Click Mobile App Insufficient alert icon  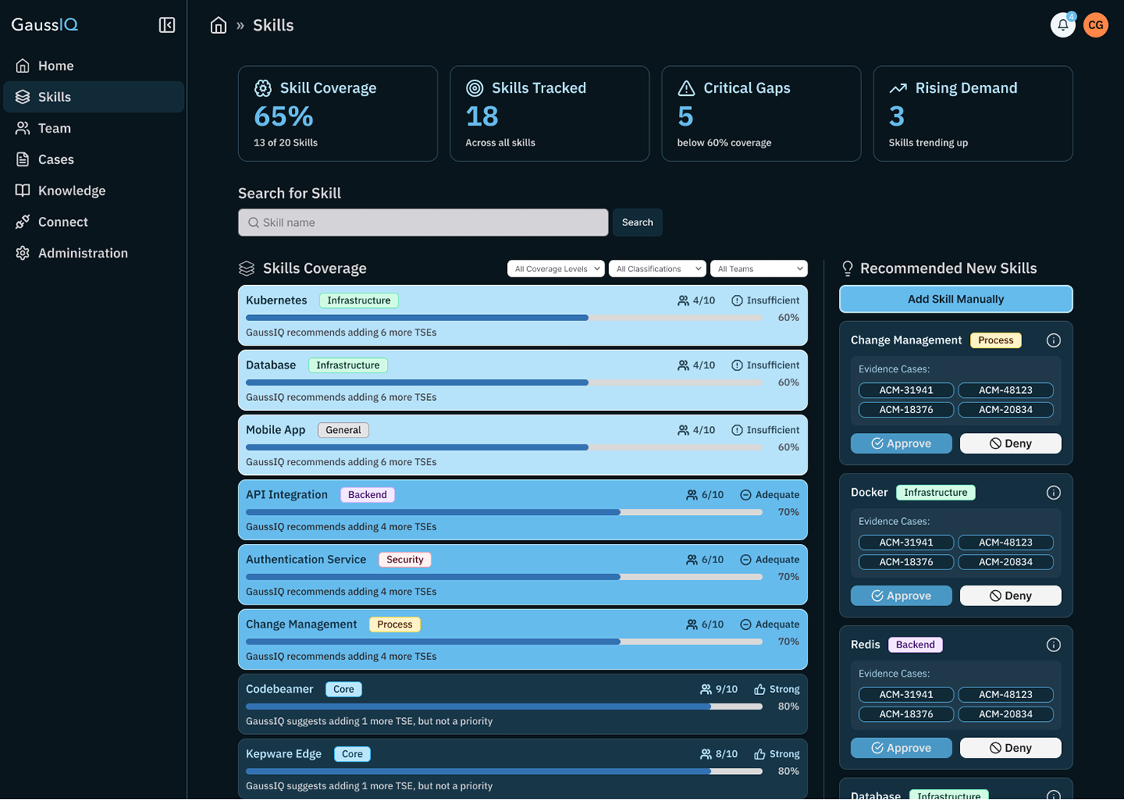coord(737,431)
